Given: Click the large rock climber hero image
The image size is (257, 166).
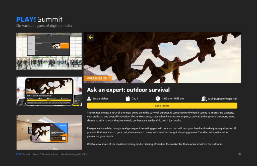Looking at the screenshot, I should pos(162,57).
